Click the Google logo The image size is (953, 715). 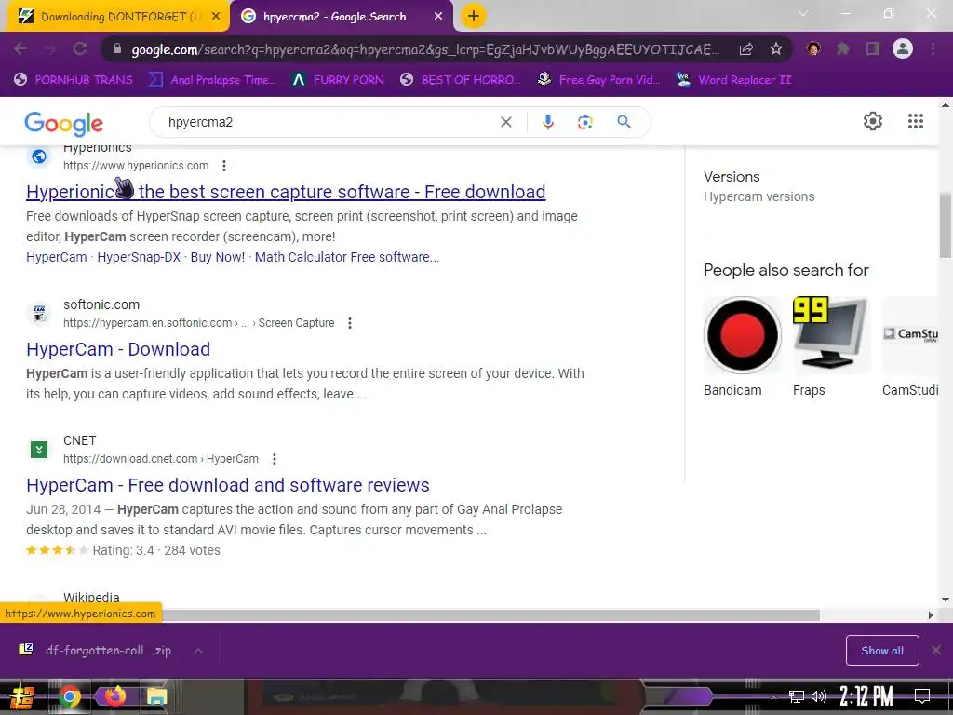pos(64,124)
